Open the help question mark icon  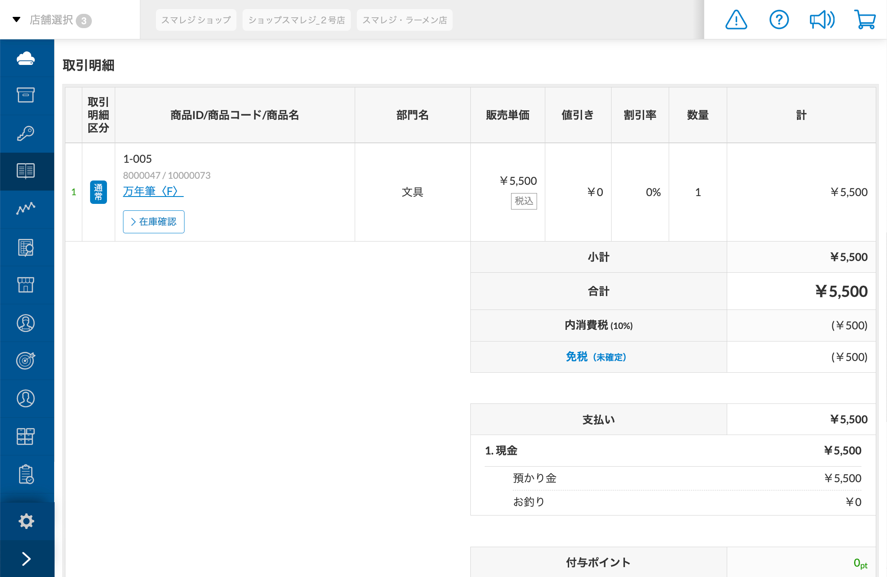779,20
